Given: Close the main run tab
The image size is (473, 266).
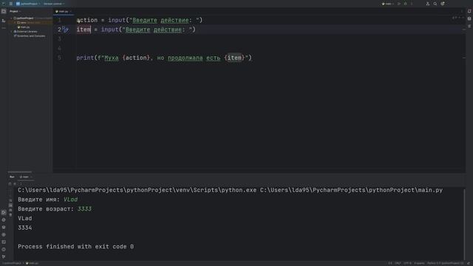Looking at the screenshot, I should [x=31, y=177].
